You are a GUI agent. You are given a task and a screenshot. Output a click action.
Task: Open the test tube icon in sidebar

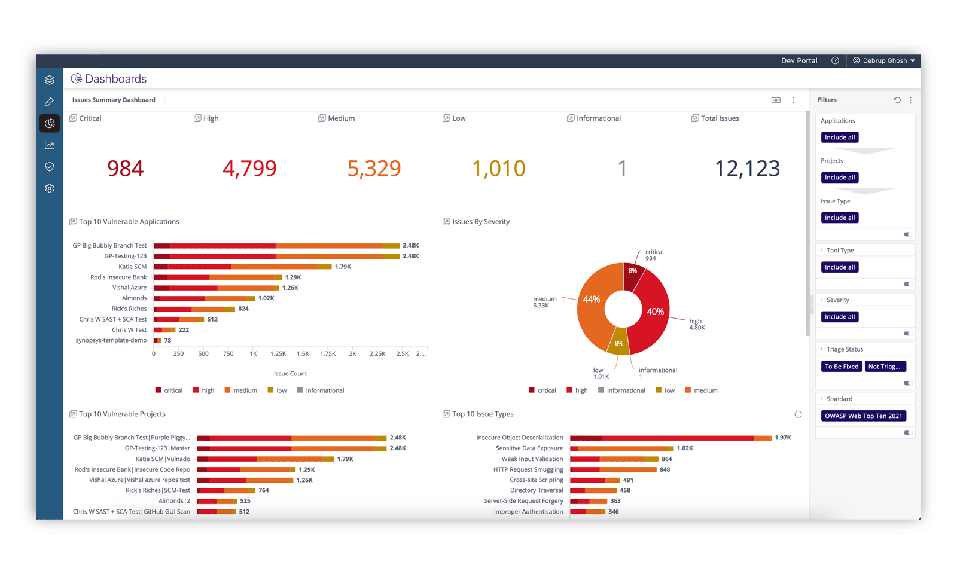pos(50,102)
